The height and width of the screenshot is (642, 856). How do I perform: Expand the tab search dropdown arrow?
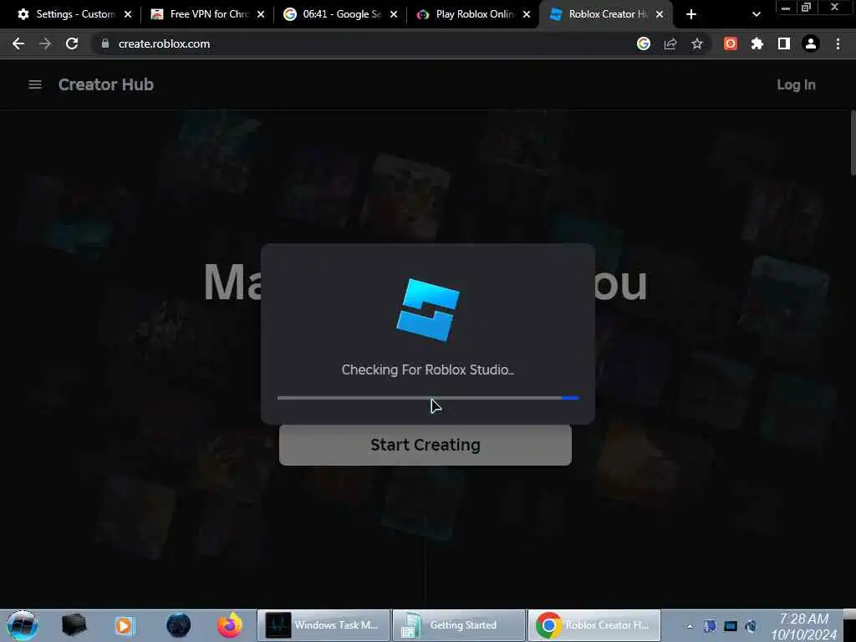tap(756, 14)
